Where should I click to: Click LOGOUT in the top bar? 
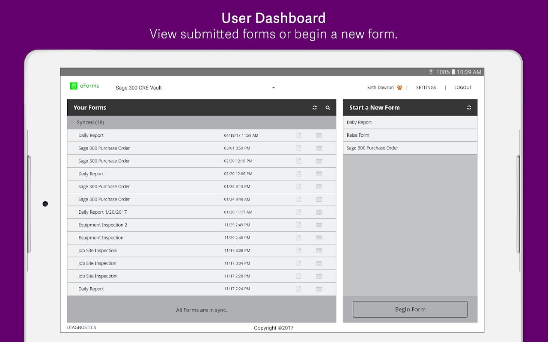(463, 88)
